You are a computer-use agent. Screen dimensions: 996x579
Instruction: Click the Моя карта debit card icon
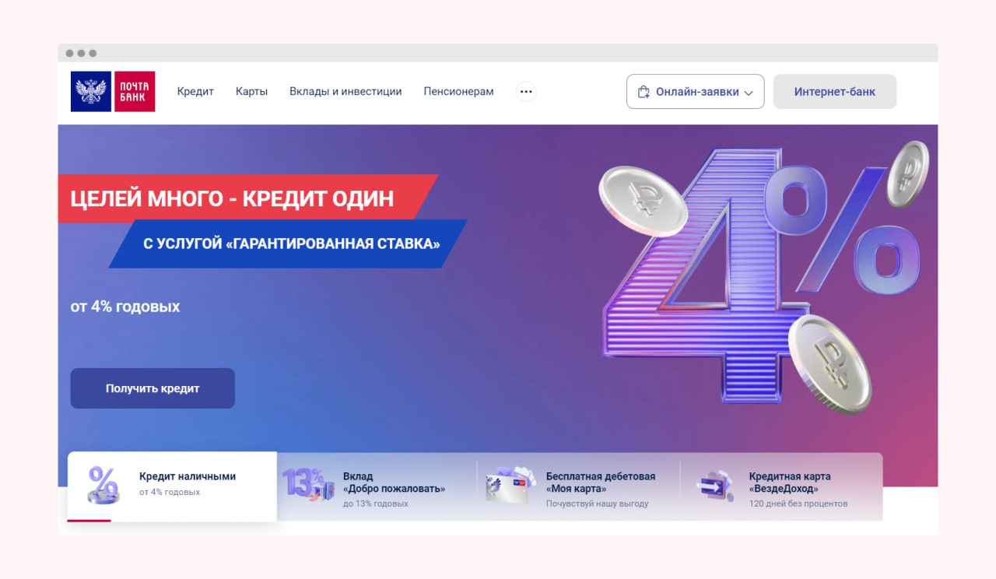click(x=511, y=485)
